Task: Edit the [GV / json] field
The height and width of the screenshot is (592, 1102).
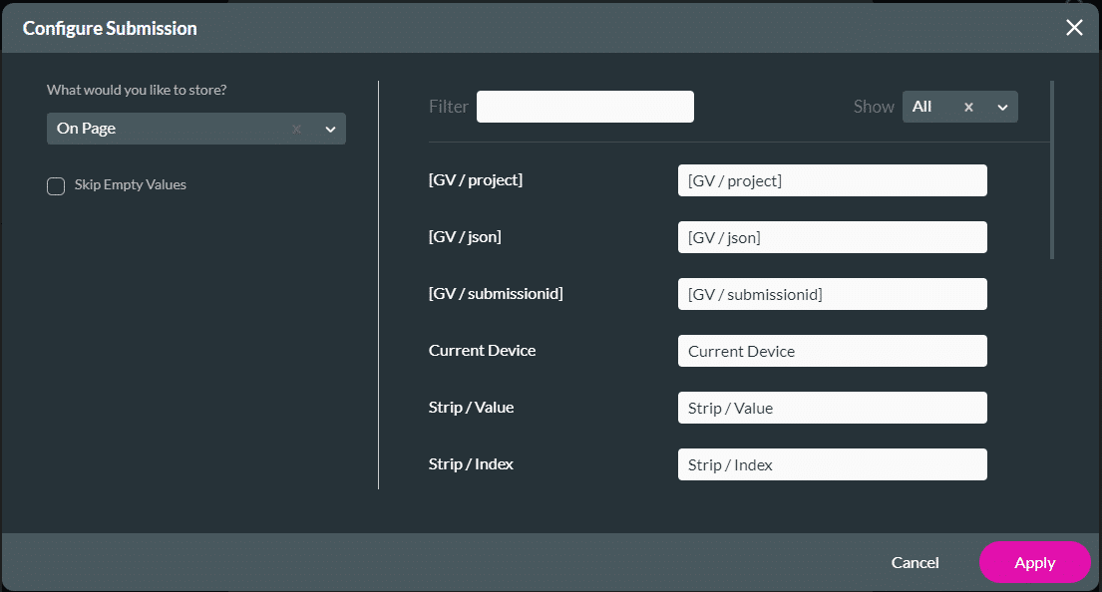Action: (832, 237)
